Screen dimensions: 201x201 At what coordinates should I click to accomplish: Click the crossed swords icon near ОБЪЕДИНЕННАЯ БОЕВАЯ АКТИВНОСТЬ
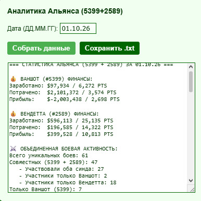[13, 149]
